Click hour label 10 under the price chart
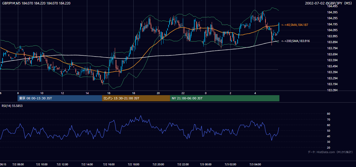Screen dimensions: 356x167 [x=42, y=93]
